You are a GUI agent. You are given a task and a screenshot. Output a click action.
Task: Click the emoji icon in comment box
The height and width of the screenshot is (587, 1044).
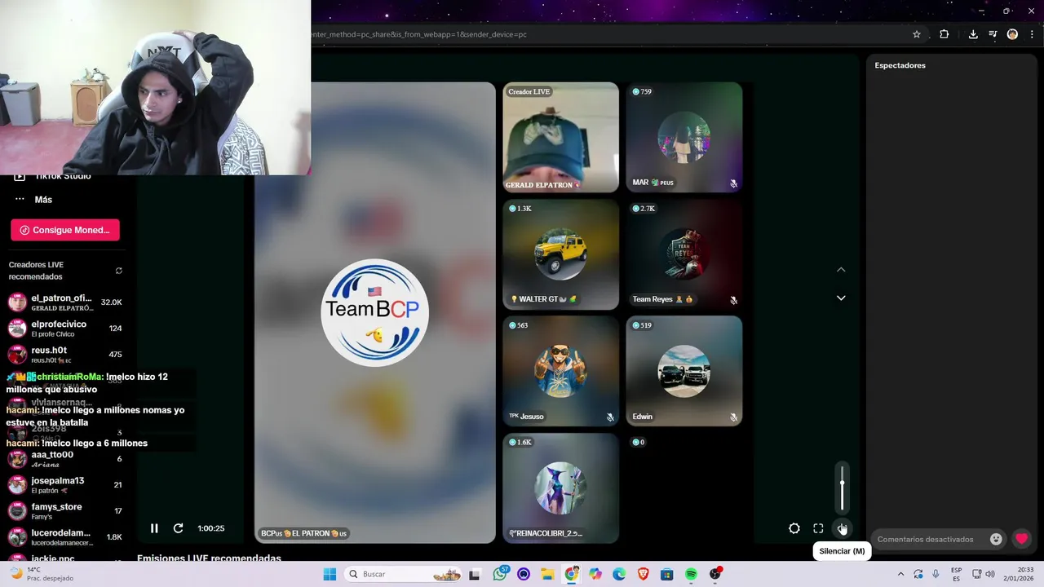(996, 539)
